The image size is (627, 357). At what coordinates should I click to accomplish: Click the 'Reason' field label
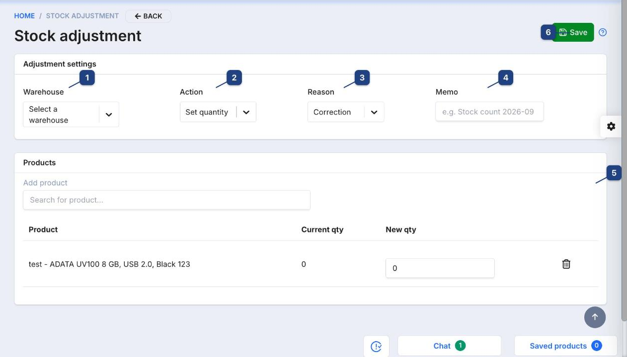coord(321,92)
